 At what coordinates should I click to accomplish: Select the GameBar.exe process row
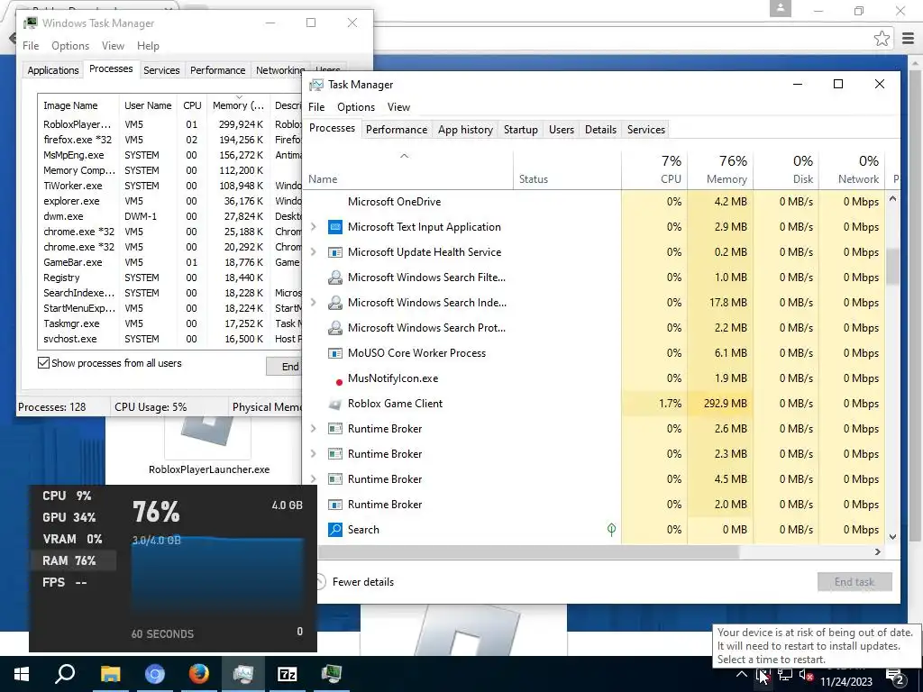coord(169,262)
